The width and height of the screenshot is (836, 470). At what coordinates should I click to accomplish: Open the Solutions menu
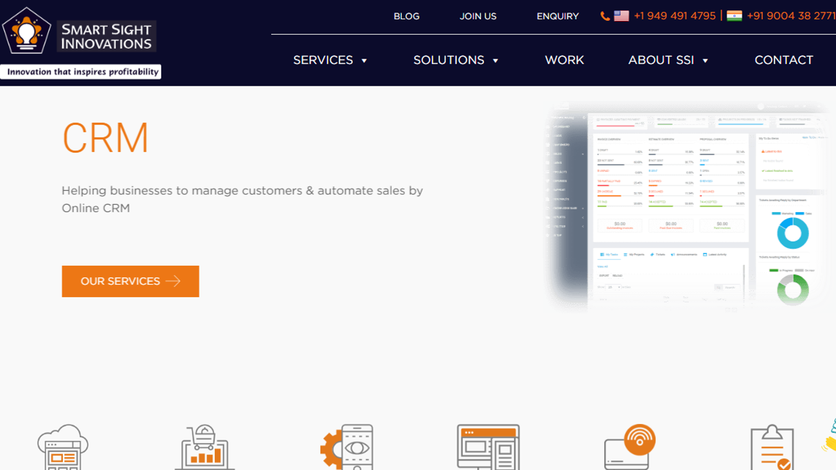pos(448,60)
